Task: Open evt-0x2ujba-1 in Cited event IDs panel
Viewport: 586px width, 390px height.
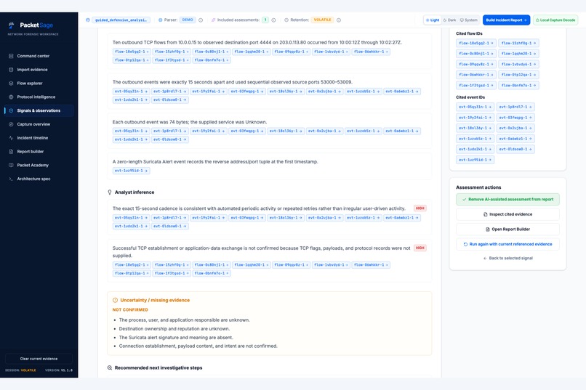Action: click(x=515, y=128)
